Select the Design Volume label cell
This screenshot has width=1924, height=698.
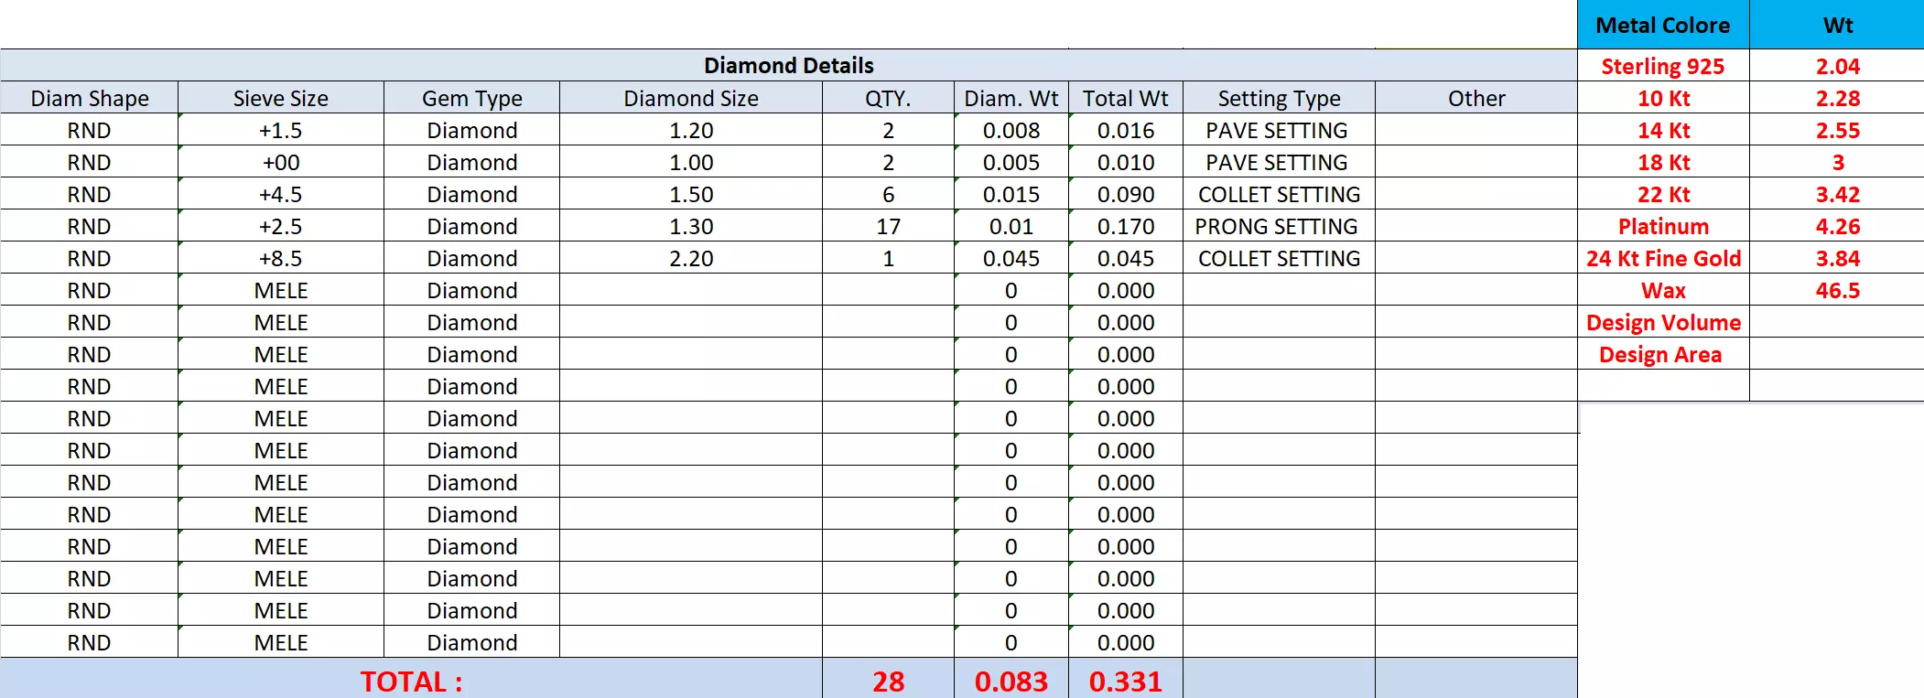point(1662,323)
